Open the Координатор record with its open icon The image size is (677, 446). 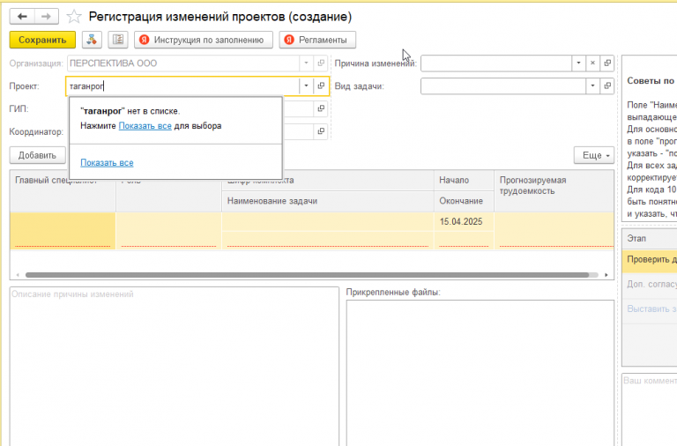(321, 131)
